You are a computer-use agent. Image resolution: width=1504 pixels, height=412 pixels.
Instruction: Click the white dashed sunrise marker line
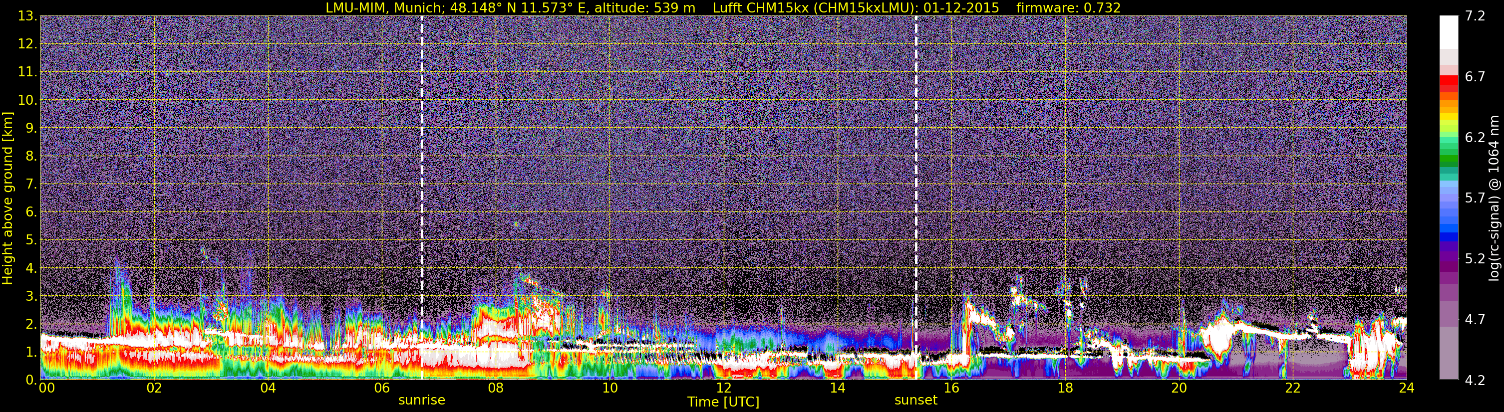(x=421, y=197)
